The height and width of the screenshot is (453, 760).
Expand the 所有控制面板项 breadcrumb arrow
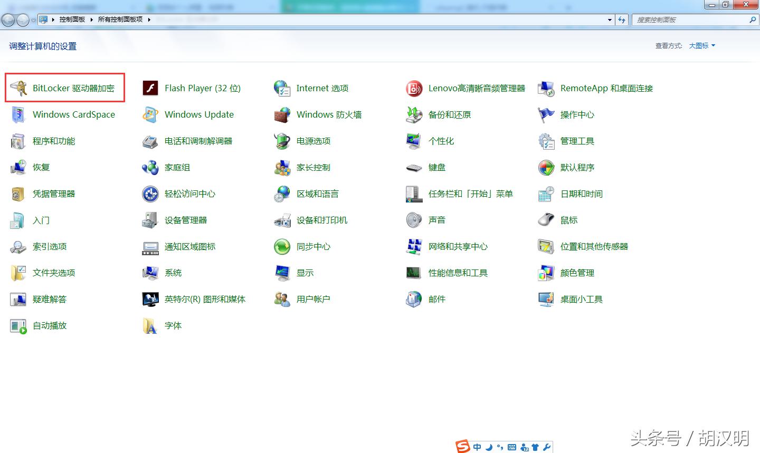click(149, 20)
